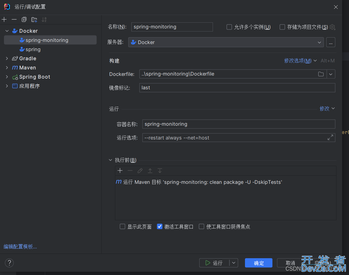The width and height of the screenshot is (349, 275).
Task: Focus the container name field
Action: click(239, 124)
